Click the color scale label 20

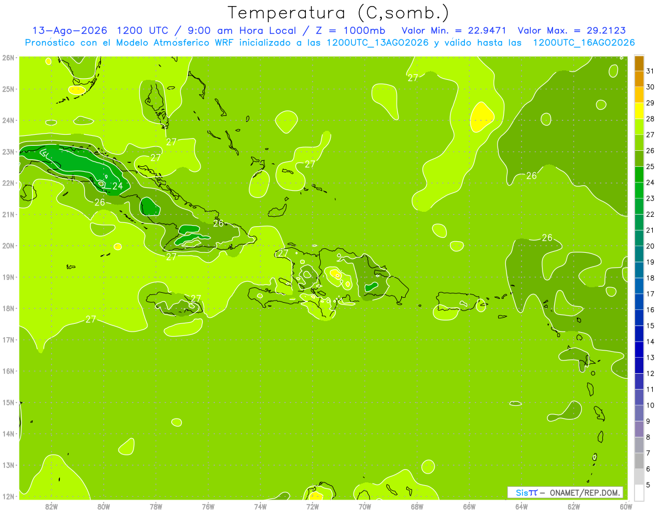651,246
